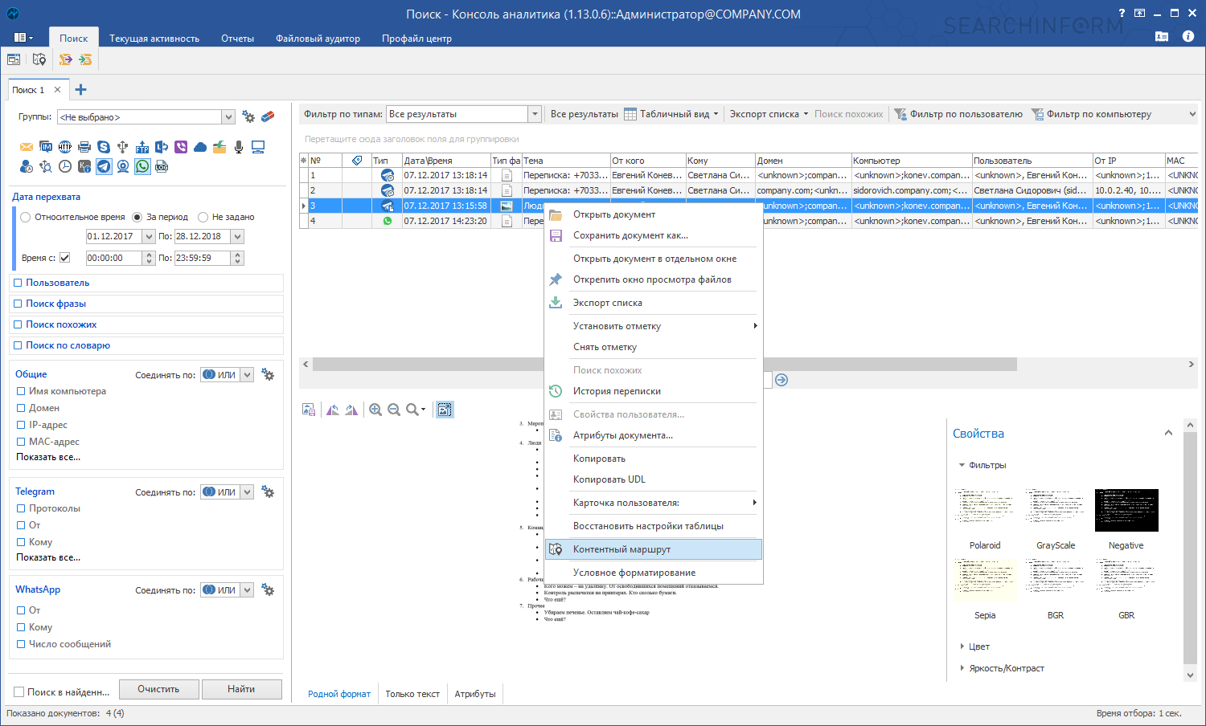This screenshot has width=1206, height=726.
Task: Choose Контентный маршрут from context menu
Action: [x=621, y=549]
